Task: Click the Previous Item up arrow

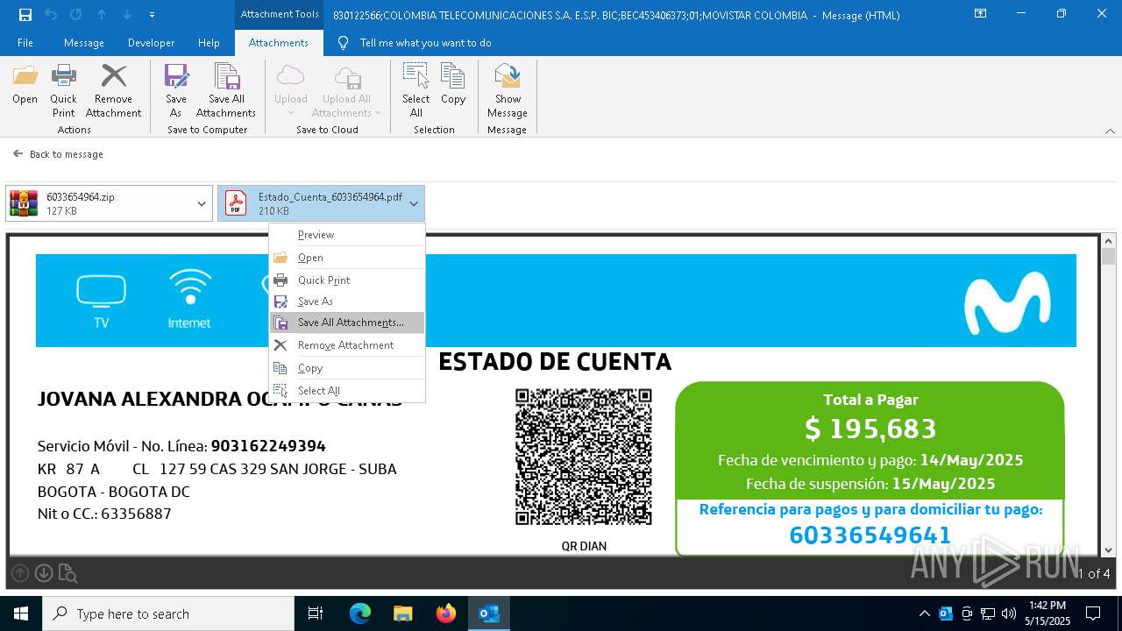Action: 102,15
